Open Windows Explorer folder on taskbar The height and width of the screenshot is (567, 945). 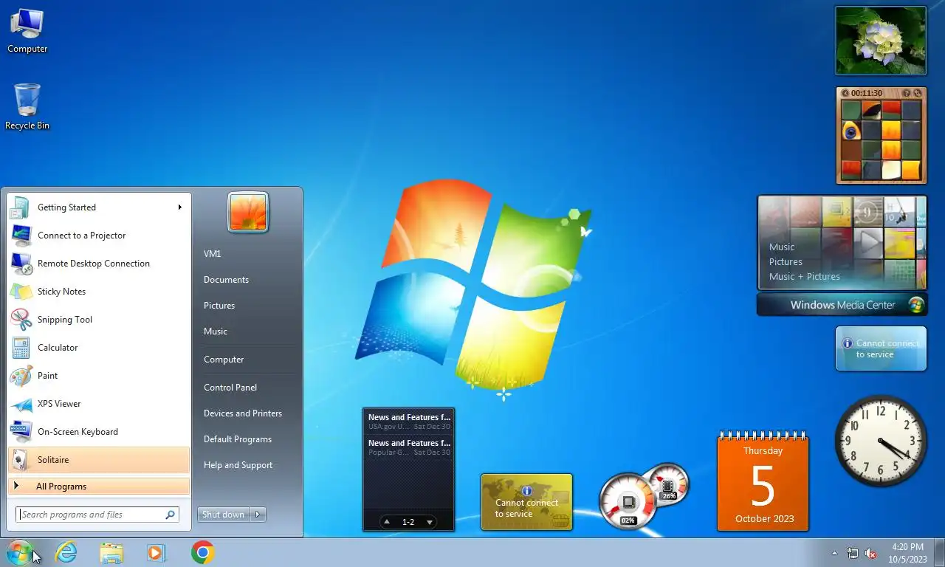point(111,552)
